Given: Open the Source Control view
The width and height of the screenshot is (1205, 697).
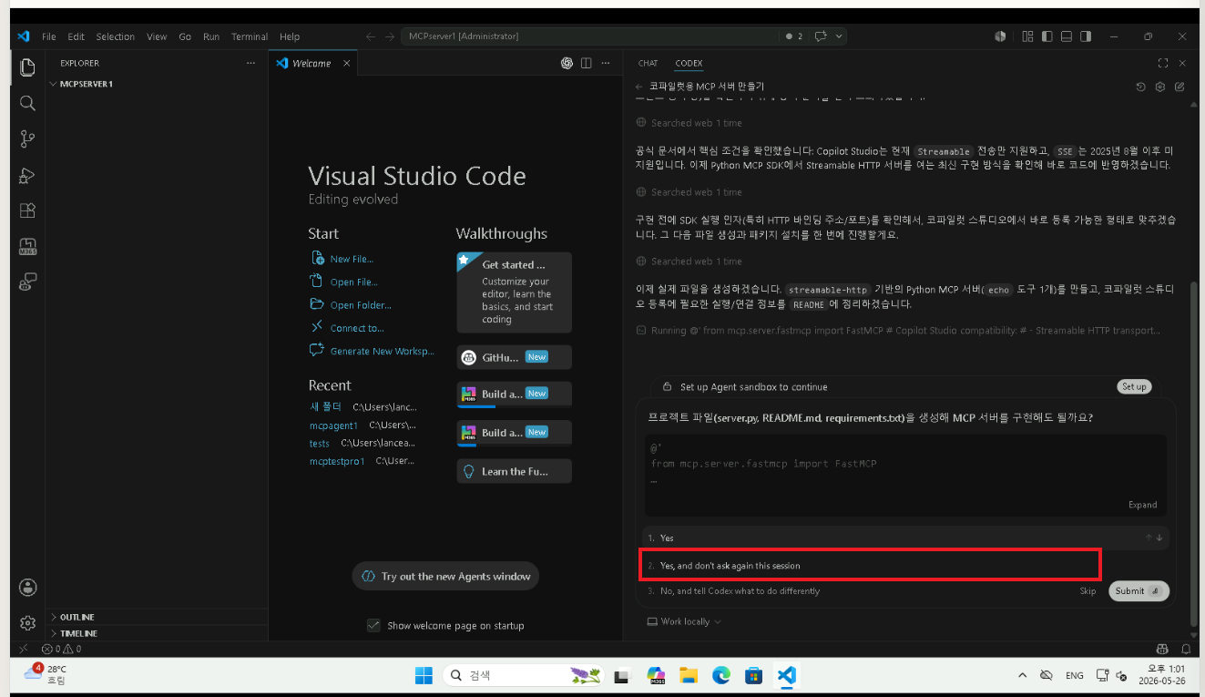Looking at the screenshot, I should 27,138.
